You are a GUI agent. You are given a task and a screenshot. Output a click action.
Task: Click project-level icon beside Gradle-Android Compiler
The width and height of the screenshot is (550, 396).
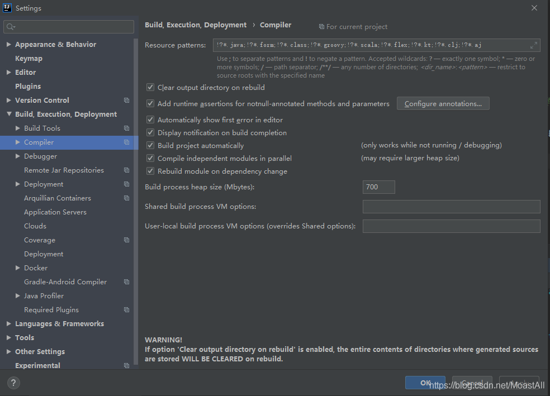pos(127,282)
